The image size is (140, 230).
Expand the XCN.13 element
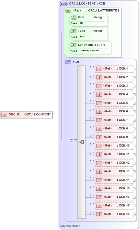134,172
